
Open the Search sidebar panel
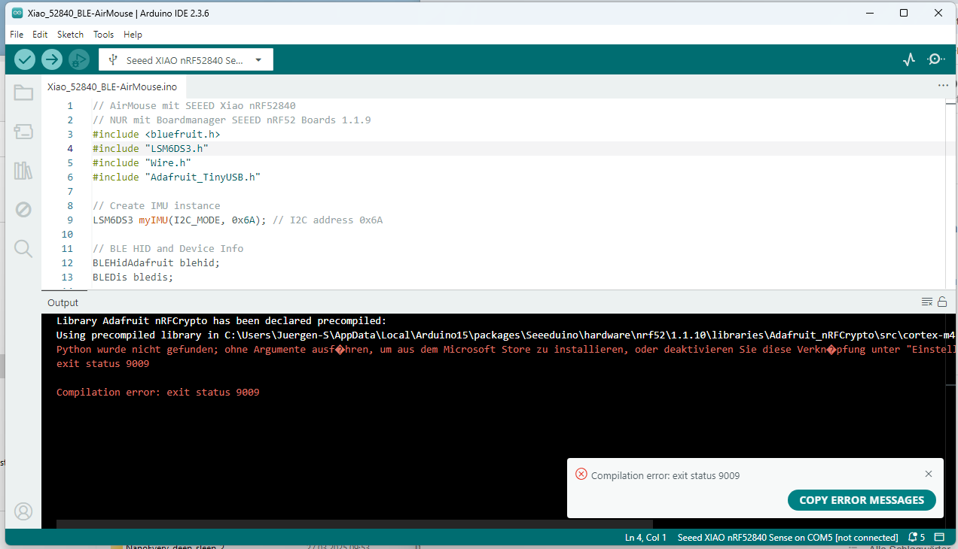pyautogui.click(x=23, y=249)
